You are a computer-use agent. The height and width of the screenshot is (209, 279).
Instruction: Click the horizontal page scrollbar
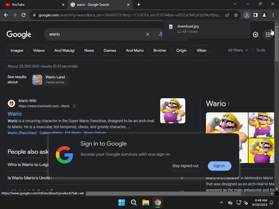click(x=163, y=193)
